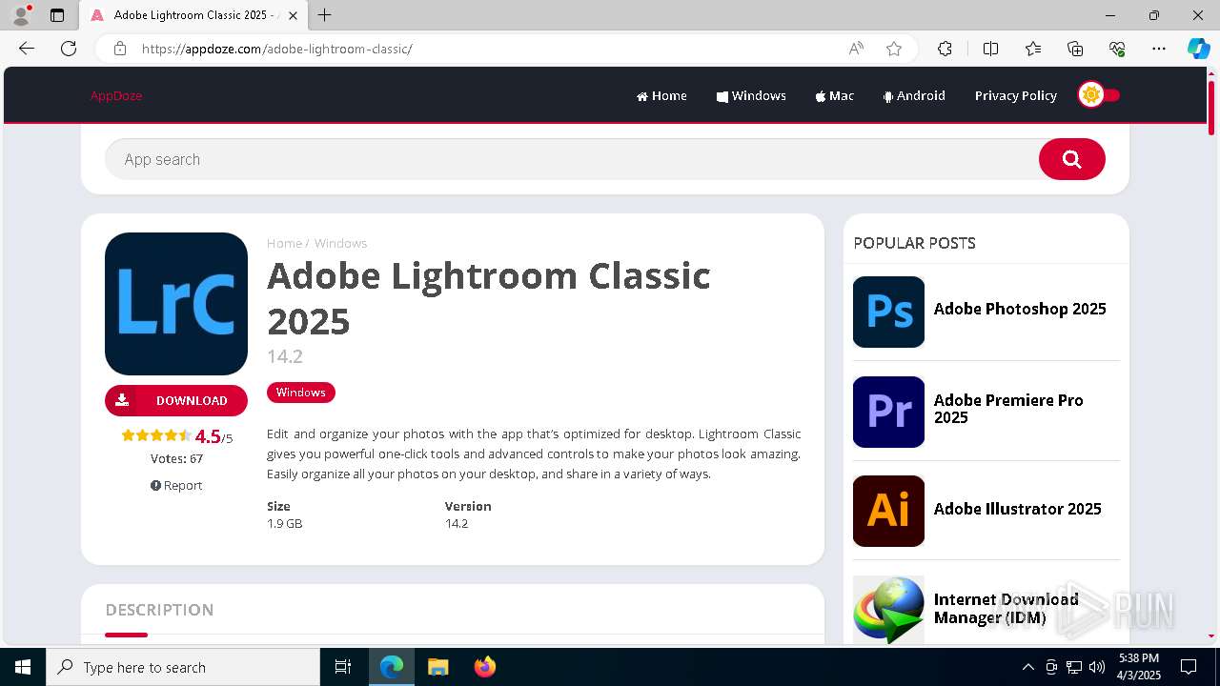Open the Windows category in menu
Screen dimensions: 1220x686
tap(751, 95)
